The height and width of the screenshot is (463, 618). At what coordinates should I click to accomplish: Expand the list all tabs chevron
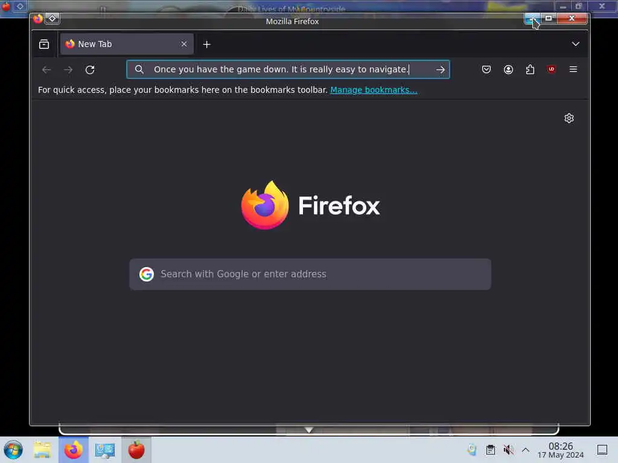point(575,44)
